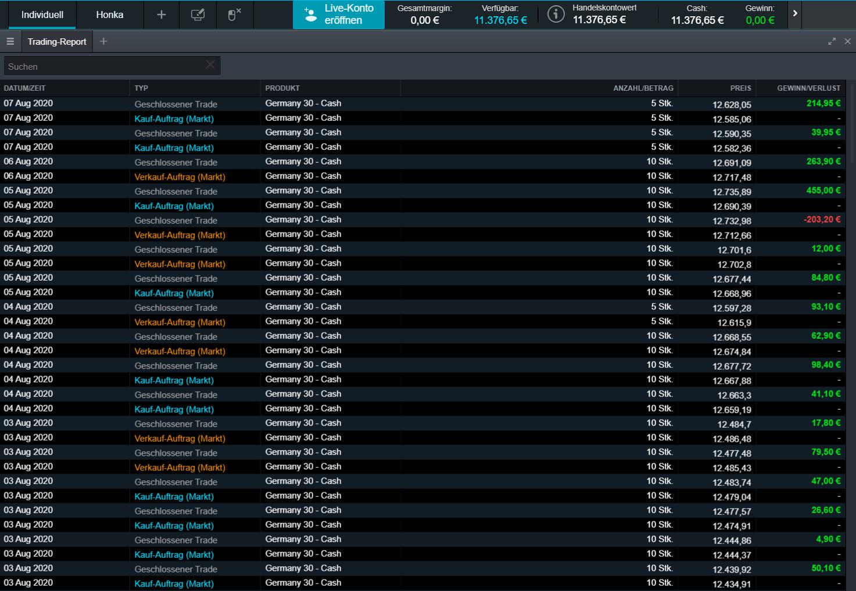This screenshot has height=591, width=856.
Task: Click the one-click trading mouse icon
Action: click(234, 15)
